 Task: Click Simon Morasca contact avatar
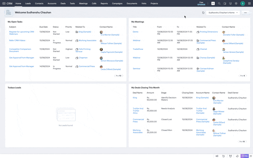(101, 58)
